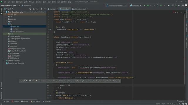Run the app with green play icon
Image resolution: width=188 pixels, height=105 pixels.
coord(144,6)
